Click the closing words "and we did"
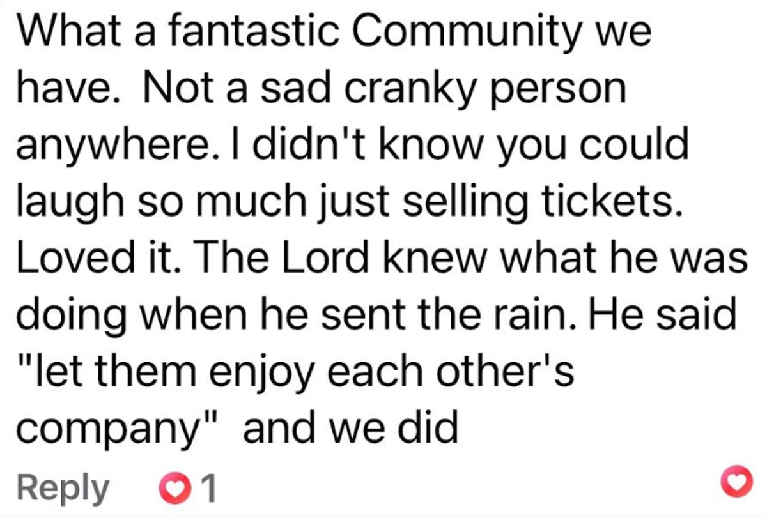The height and width of the screenshot is (518, 767). (x=350, y=429)
